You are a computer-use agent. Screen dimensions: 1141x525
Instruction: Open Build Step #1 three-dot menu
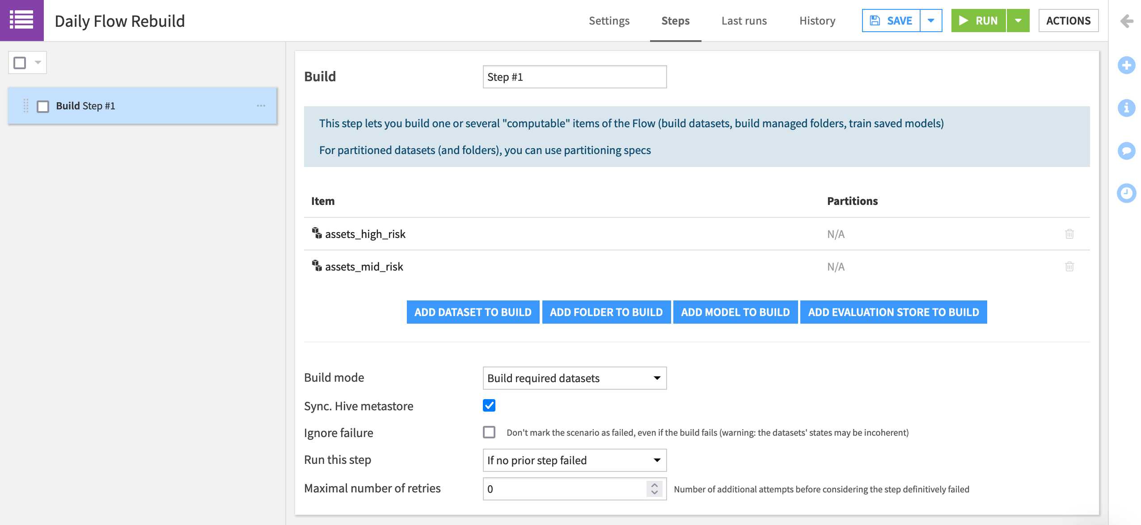pyautogui.click(x=261, y=106)
